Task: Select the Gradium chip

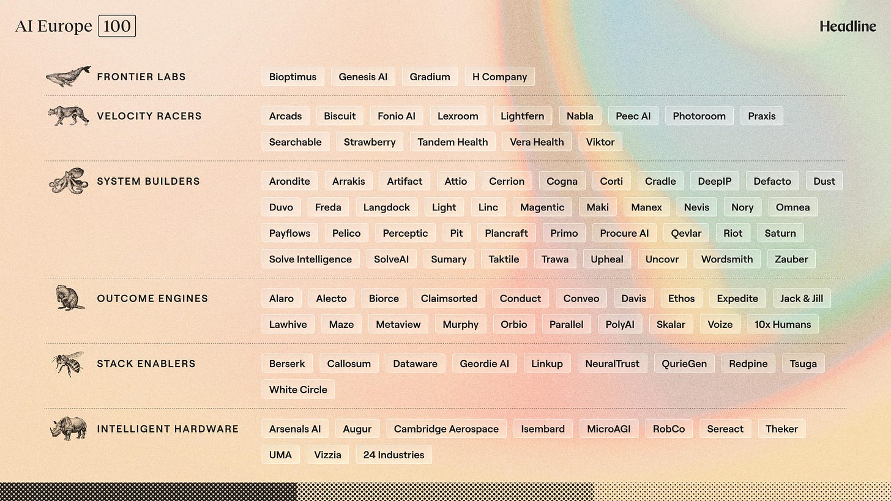Action: pos(430,76)
